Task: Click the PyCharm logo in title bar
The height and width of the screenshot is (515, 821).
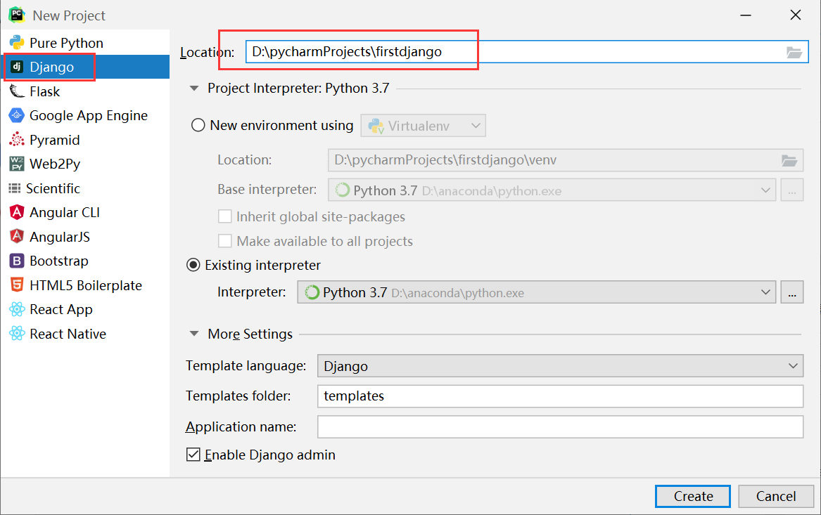Action: point(17,15)
